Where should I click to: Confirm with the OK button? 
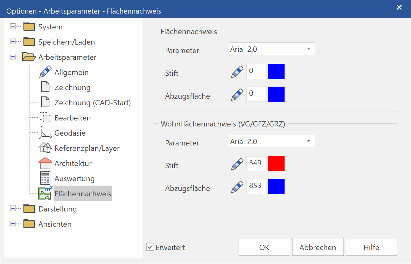[264, 247]
